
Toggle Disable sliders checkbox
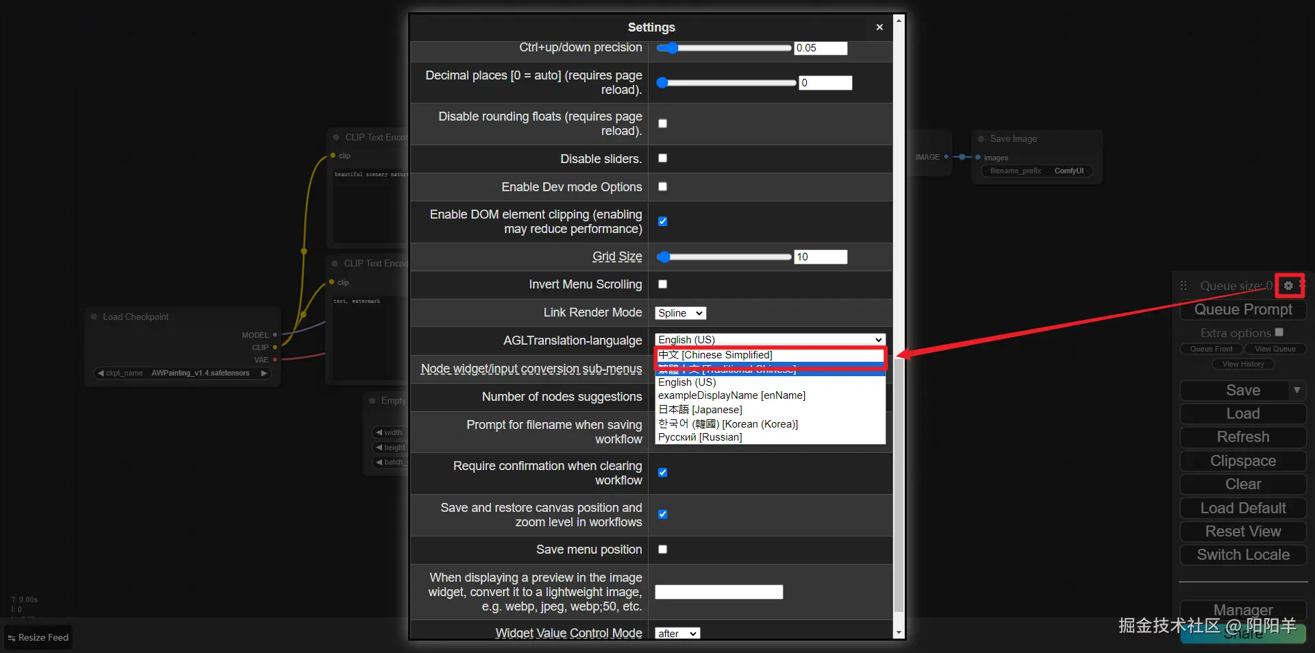[662, 158]
